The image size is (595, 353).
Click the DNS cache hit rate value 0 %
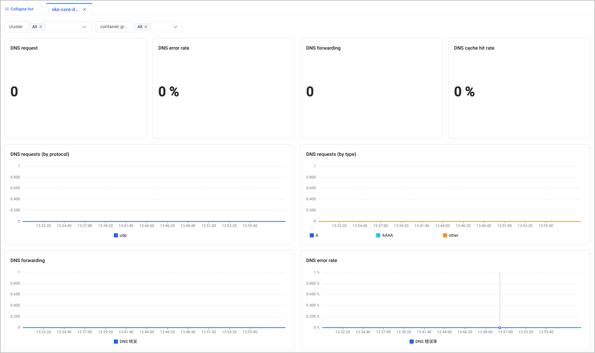(x=465, y=92)
